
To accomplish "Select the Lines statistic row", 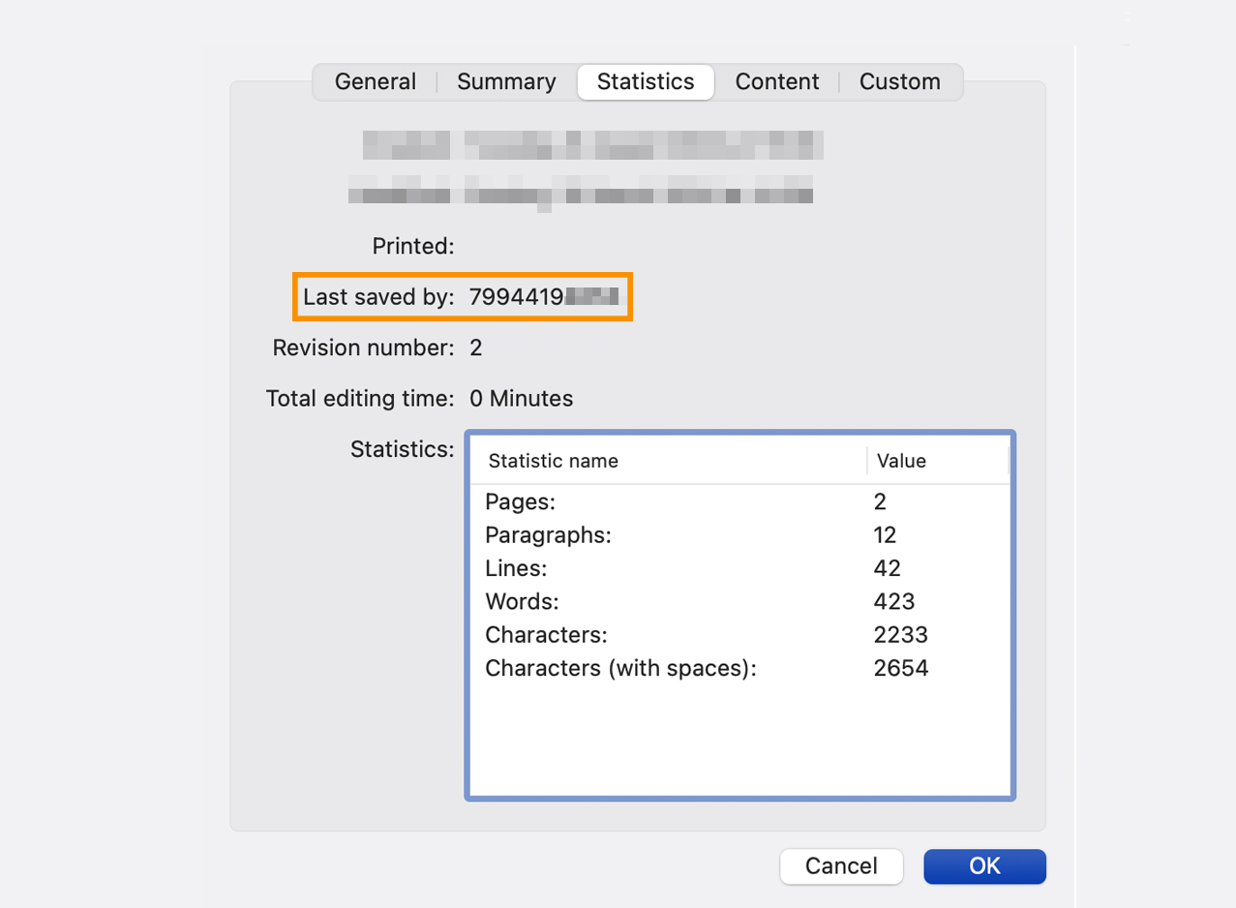I will 678,568.
